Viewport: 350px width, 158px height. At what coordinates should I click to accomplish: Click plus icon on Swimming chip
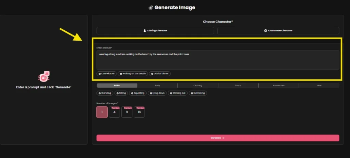tap(192, 94)
